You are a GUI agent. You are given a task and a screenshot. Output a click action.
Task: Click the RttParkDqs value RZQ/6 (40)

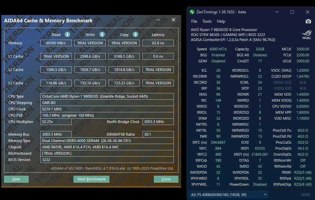[303, 184]
